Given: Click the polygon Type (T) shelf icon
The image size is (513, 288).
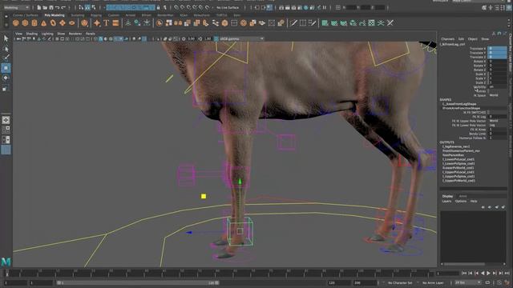Looking at the screenshot, I should 106,23.
